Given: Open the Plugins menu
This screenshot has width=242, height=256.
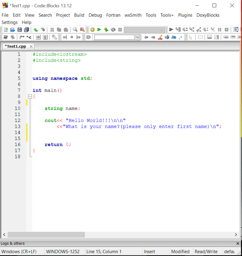Looking at the screenshot, I should (x=185, y=15).
